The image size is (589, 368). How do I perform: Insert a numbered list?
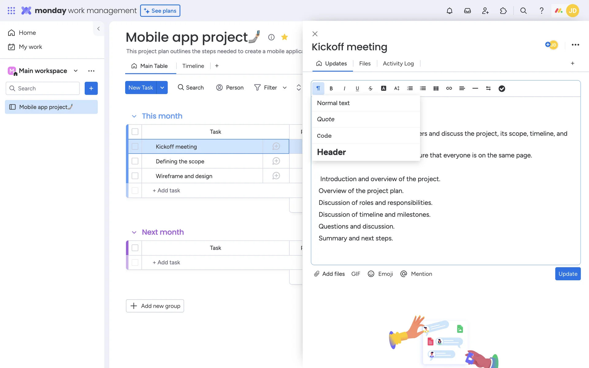coord(410,88)
